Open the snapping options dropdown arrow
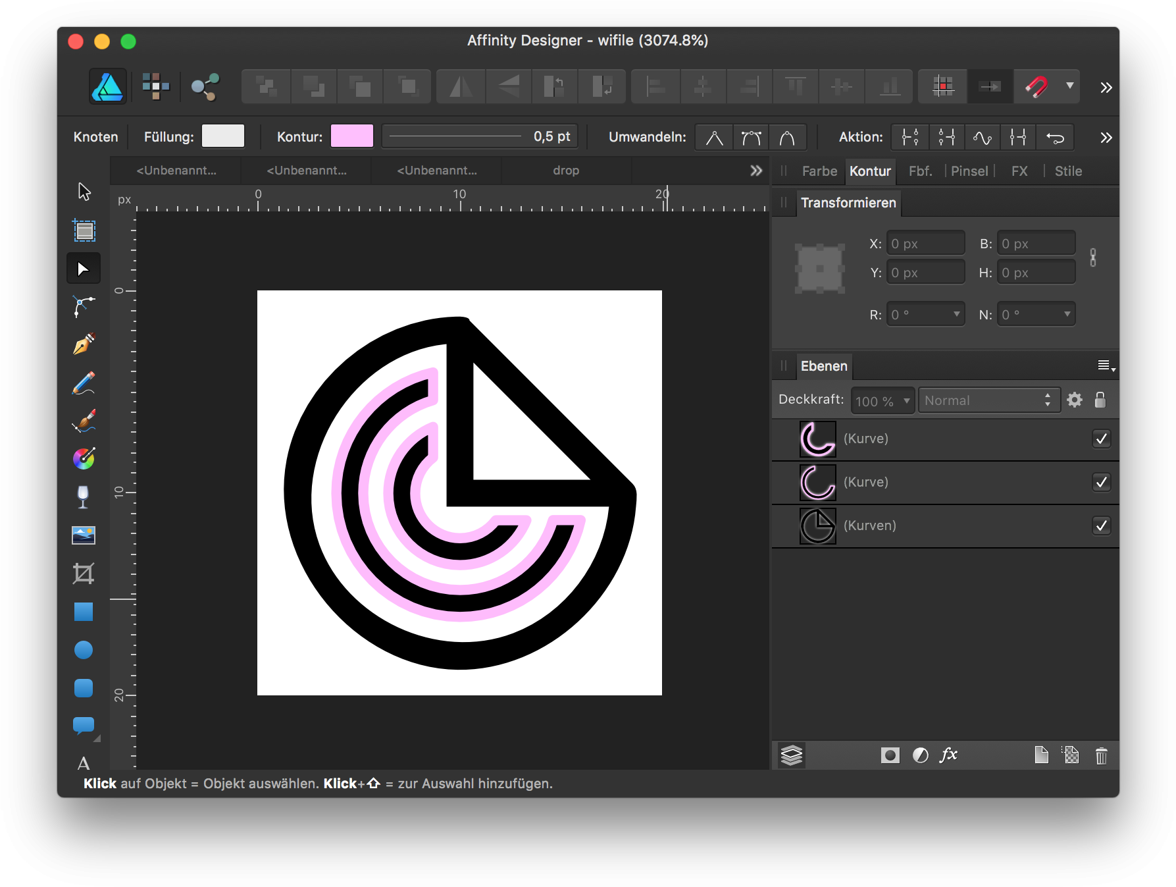Screen dimensions: 1176x887 [1071, 86]
